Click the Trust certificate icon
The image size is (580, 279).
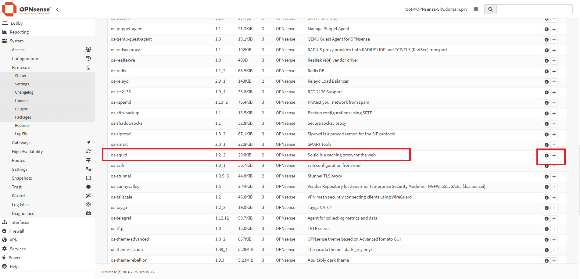coord(88,187)
